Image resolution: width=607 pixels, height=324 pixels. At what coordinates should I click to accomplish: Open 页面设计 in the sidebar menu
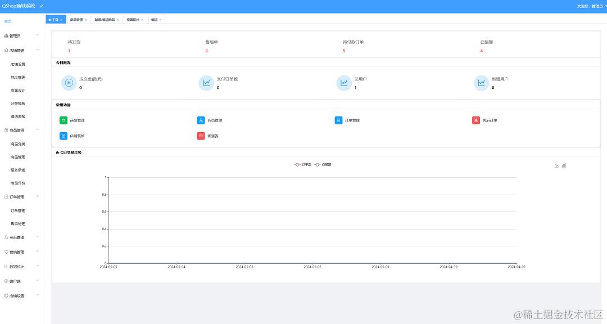pyautogui.click(x=18, y=91)
